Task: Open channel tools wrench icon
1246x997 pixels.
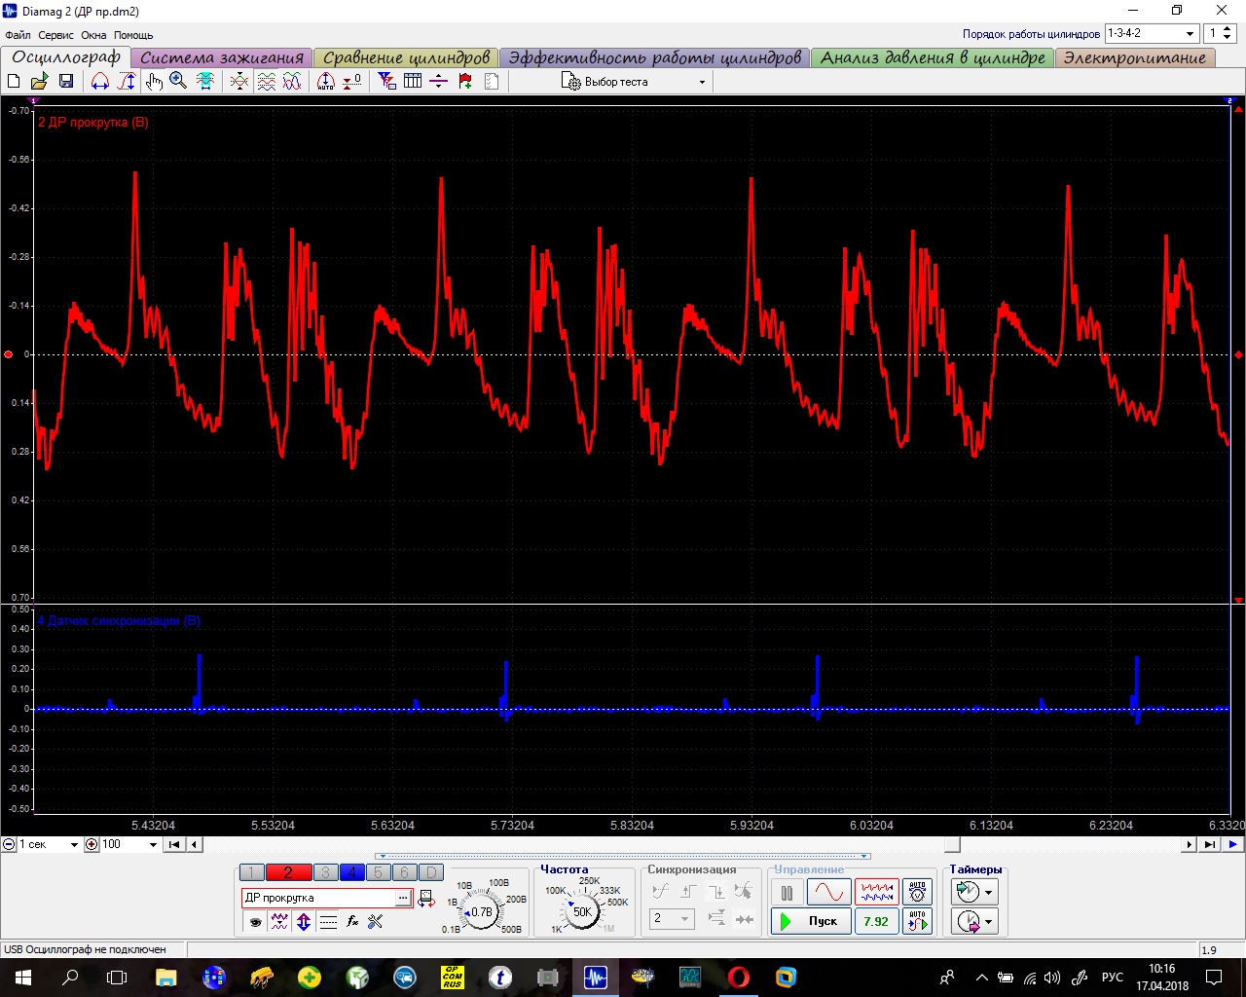Action: (376, 921)
